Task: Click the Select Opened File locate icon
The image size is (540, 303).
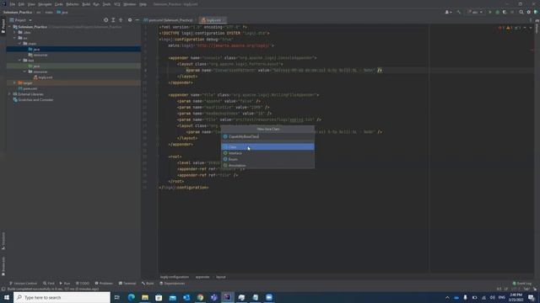Action: click(x=105, y=20)
